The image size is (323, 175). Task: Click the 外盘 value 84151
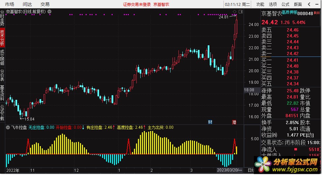click(x=292, y=116)
